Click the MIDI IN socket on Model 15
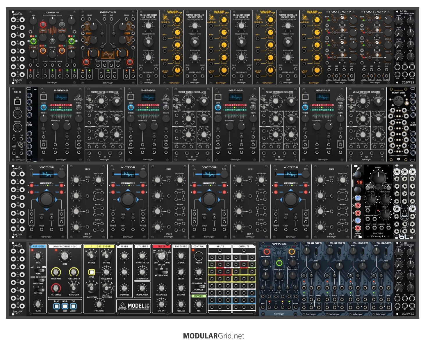 click(x=199, y=256)
